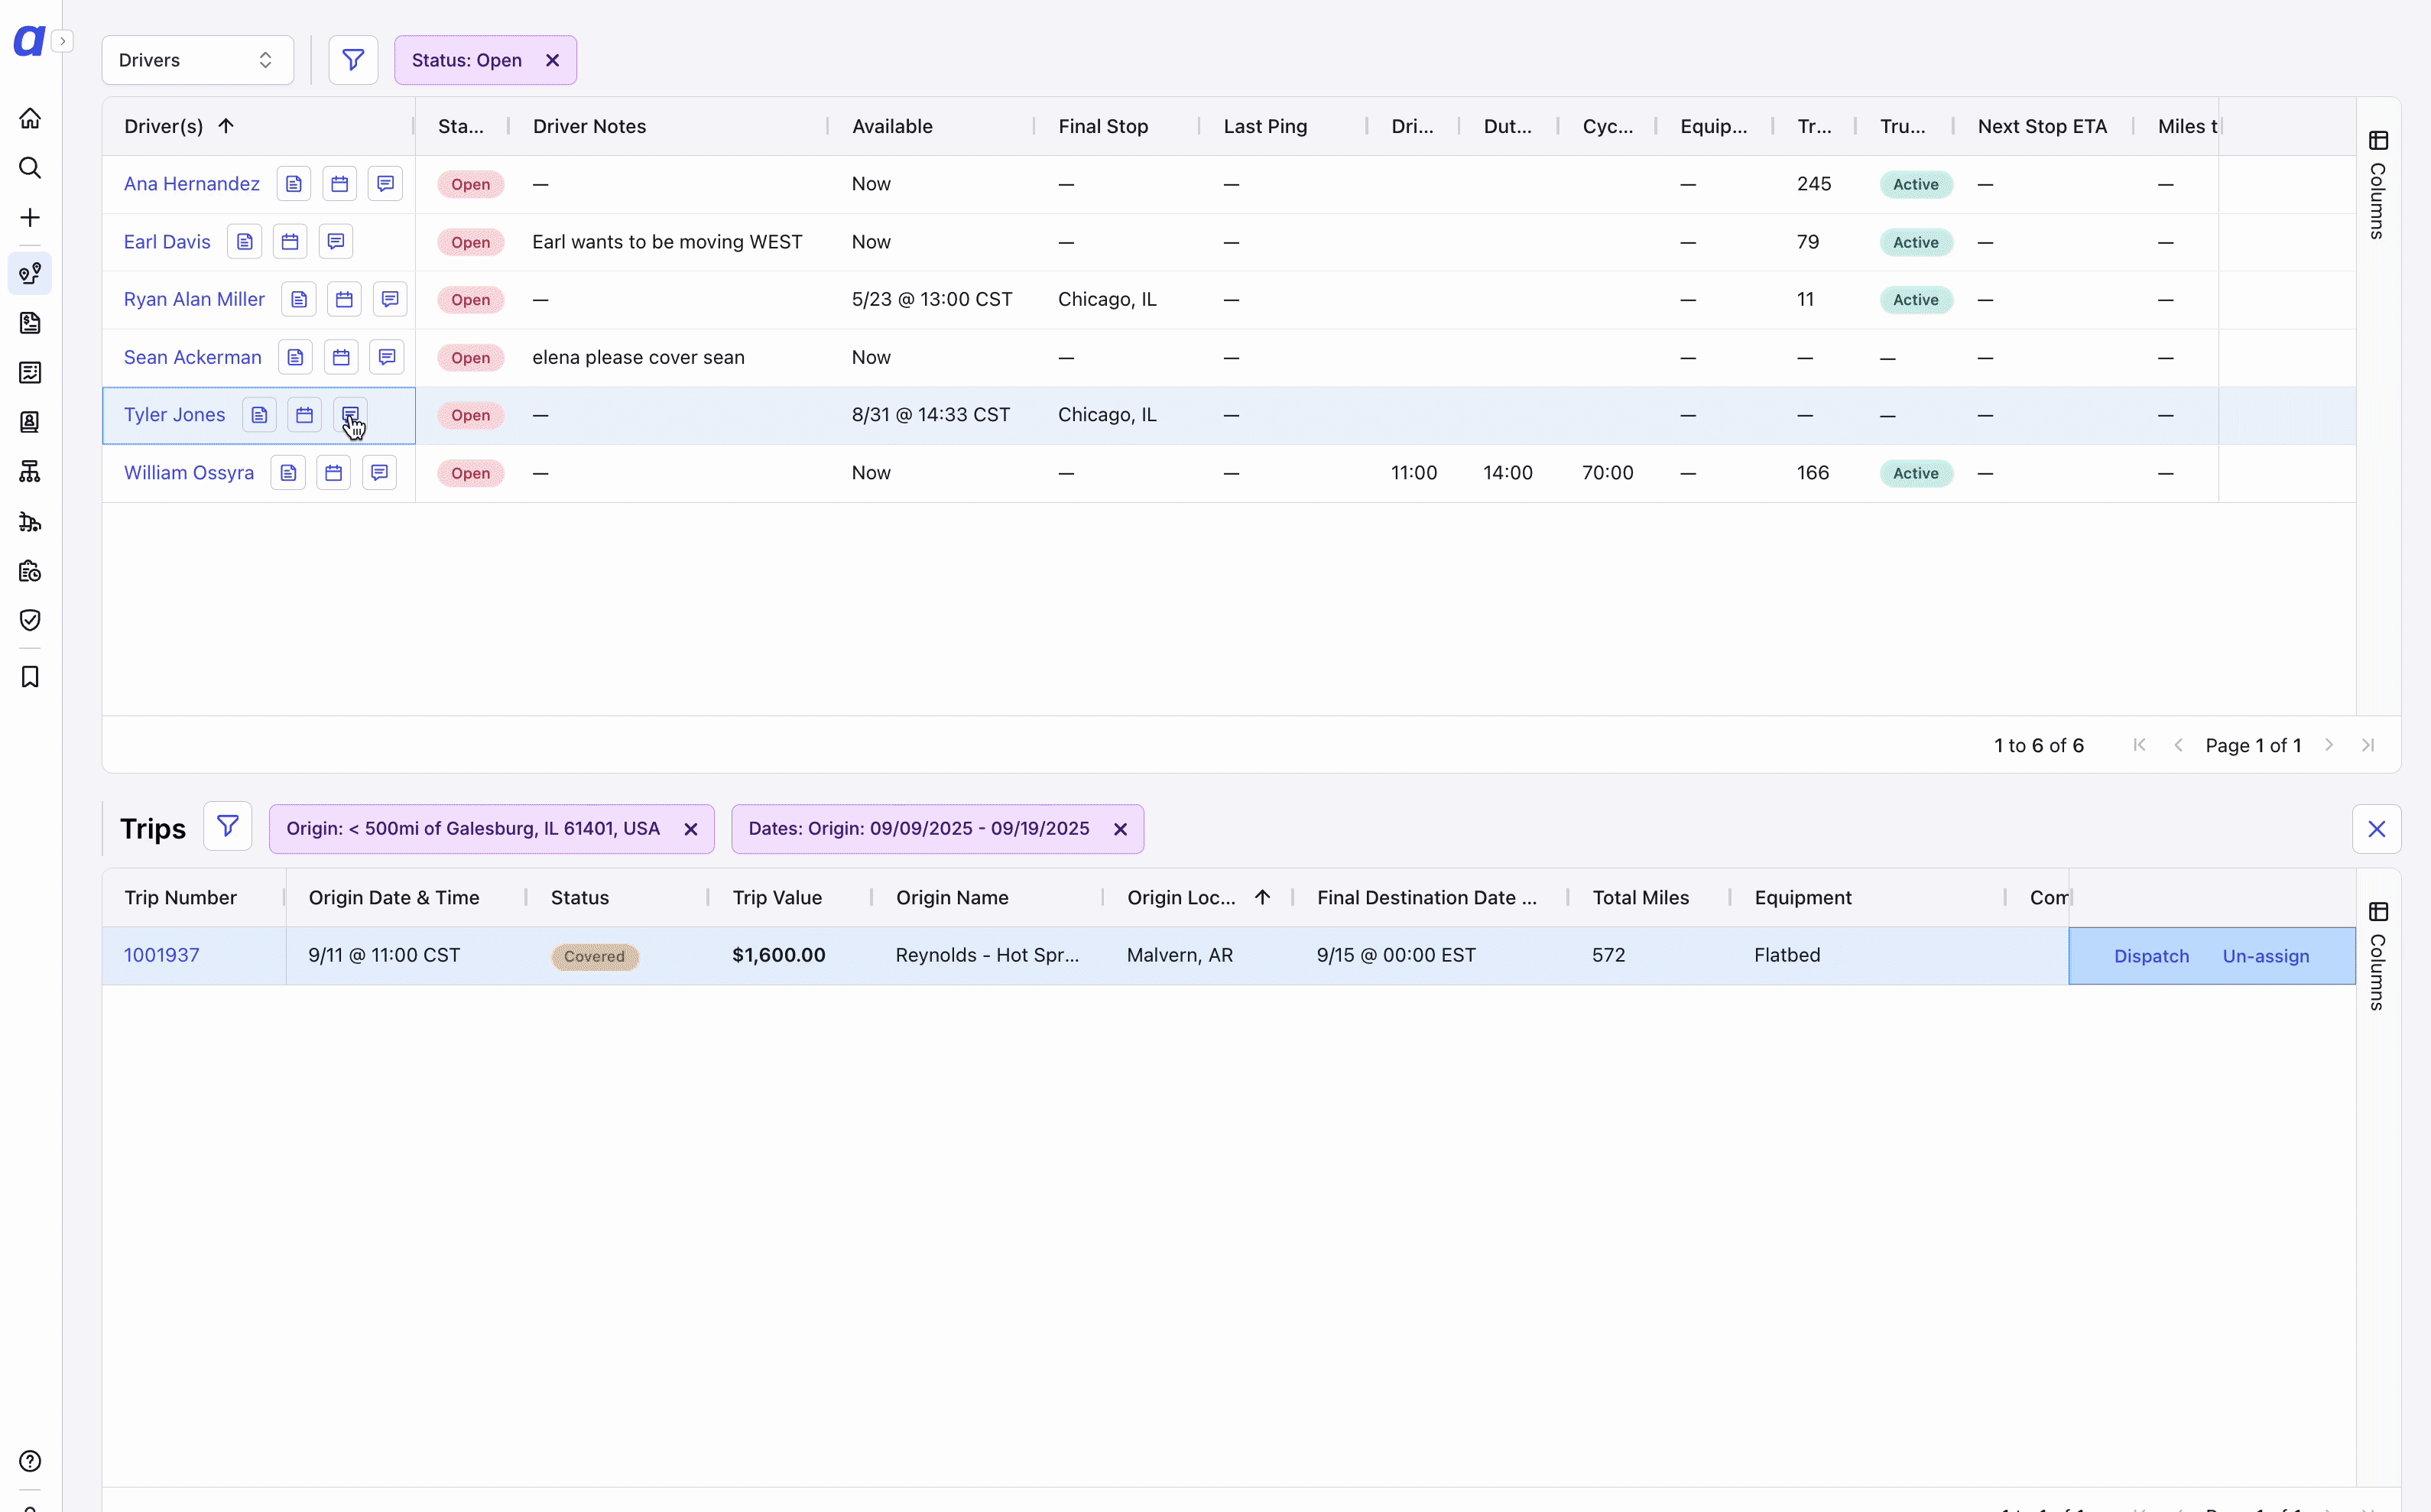Open the route map pin sidebar icon
This screenshot has width=2431, height=1512.
[30, 273]
